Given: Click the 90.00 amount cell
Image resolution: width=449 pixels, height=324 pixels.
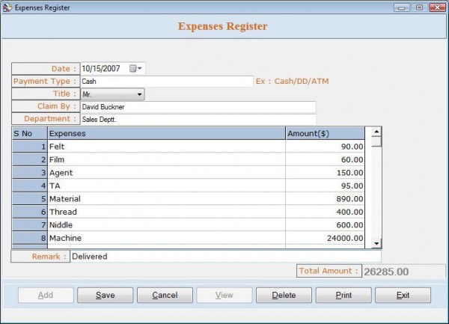Looking at the screenshot, I should click(326, 147).
